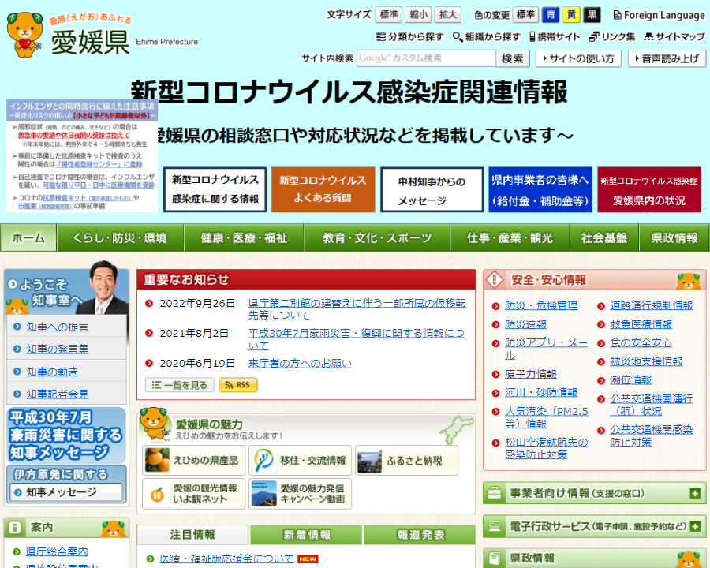Screen dimensions: 710x568
Task: Select くらし・防災・環境 navigation tab
Action: (120, 237)
